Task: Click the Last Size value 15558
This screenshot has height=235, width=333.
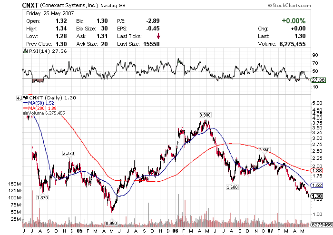Action: point(151,44)
